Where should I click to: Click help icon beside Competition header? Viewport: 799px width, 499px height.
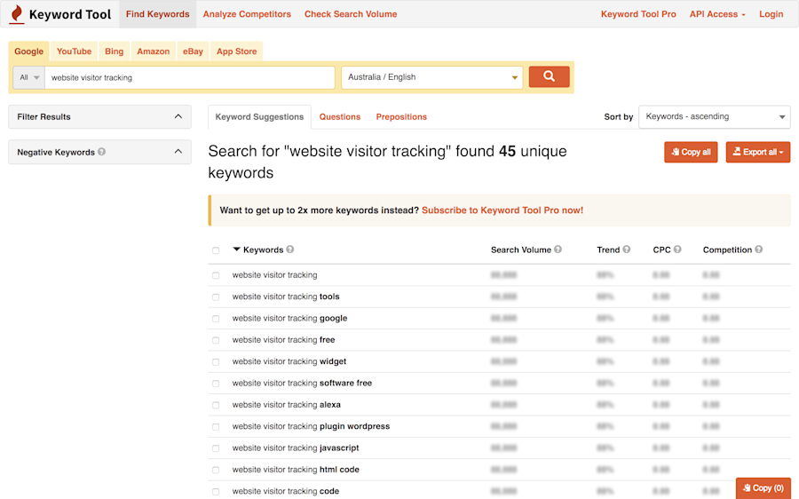pyautogui.click(x=759, y=249)
